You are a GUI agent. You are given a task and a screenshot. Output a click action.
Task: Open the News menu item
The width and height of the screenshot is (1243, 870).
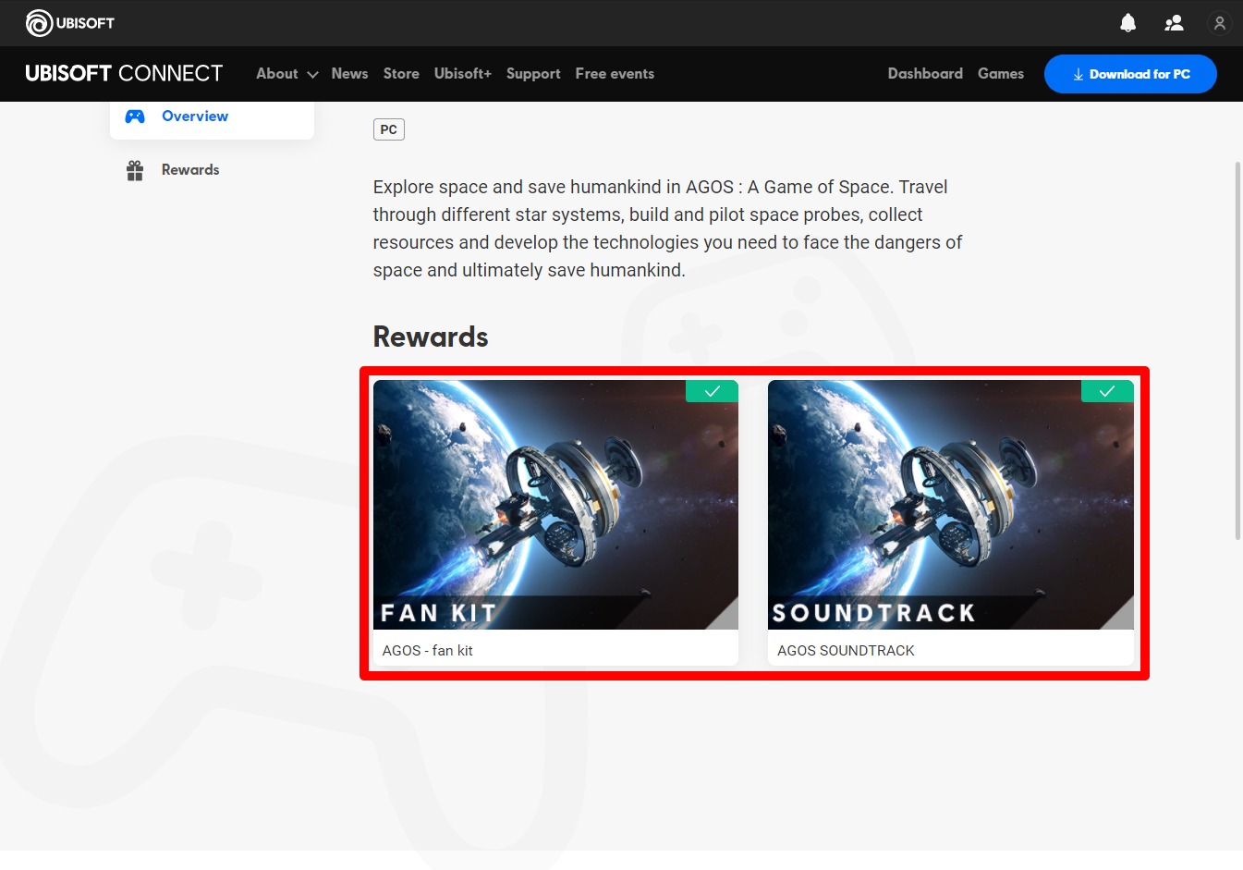(x=349, y=74)
